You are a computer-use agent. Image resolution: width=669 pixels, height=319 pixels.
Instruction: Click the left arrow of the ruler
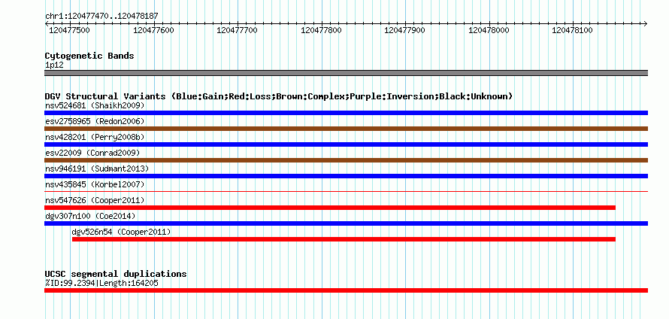[47, 23]
